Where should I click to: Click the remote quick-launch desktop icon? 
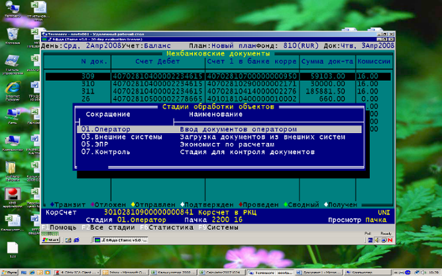click(68, 240)
